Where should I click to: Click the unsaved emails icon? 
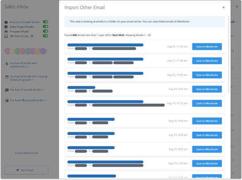[7, 100]
